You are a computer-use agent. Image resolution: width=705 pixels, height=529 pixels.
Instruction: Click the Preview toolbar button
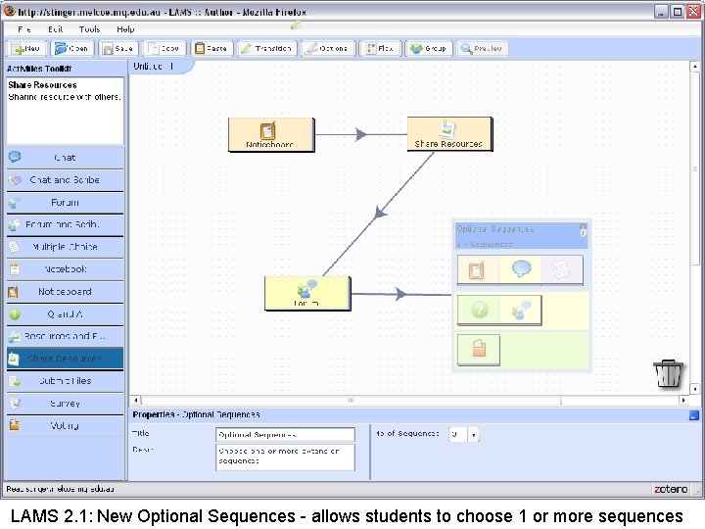(x=482, y=49)
